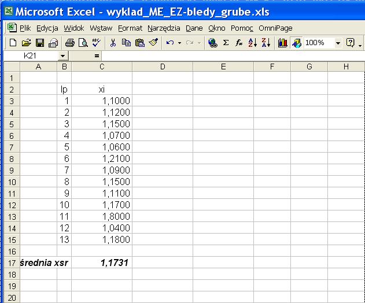365x303 pixels.
Task: Open the Pomoc menu
Action: (x=242, y=28)
